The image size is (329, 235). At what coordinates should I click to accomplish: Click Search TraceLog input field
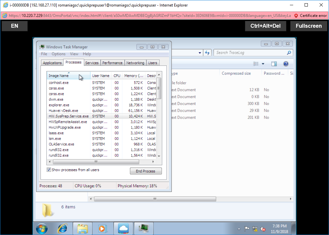250,53
